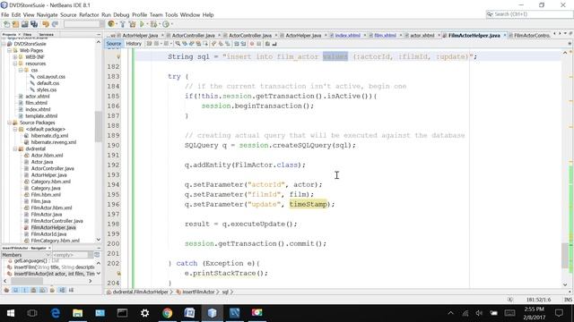Click the Find Selection magnifier in editor toolbar

tap(178, 44)
